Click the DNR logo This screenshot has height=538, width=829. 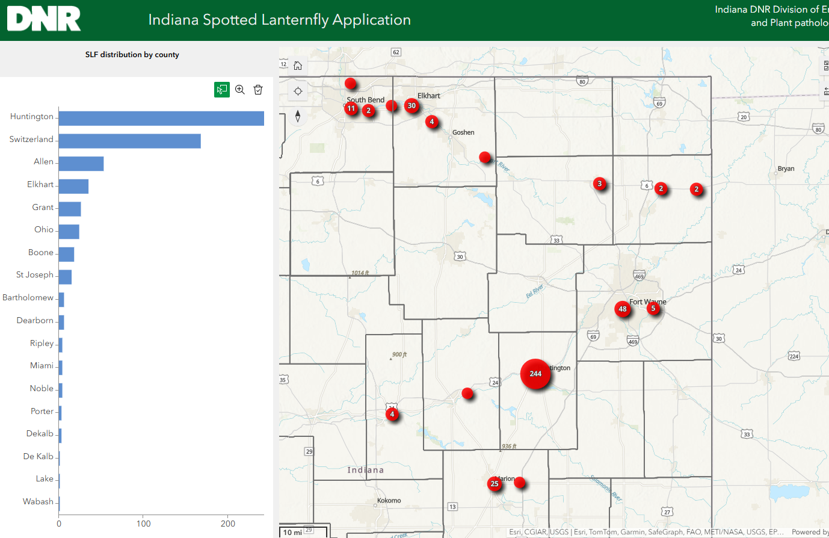[x=43, y=19]
